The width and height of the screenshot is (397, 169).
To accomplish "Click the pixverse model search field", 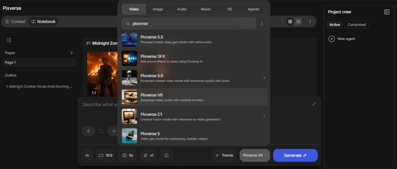I will pyautogui.click(x=193, y=24).
